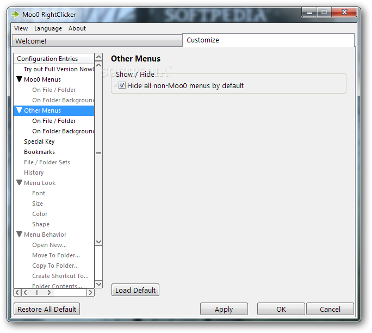
Task: Click the horizontal scrollbar thumb
Action: point(37,292)
